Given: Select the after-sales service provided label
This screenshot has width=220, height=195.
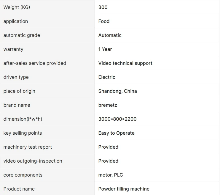Looking at the screenshot, I should tap(35, 63).
